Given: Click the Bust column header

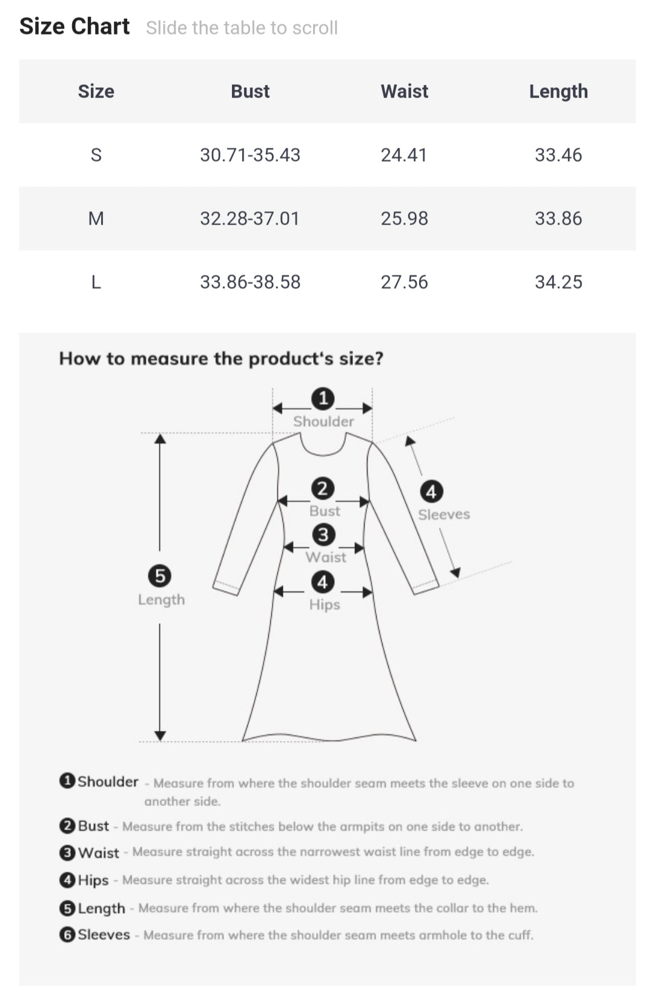Looking at the screenshot, I should (x=250, y=91).
